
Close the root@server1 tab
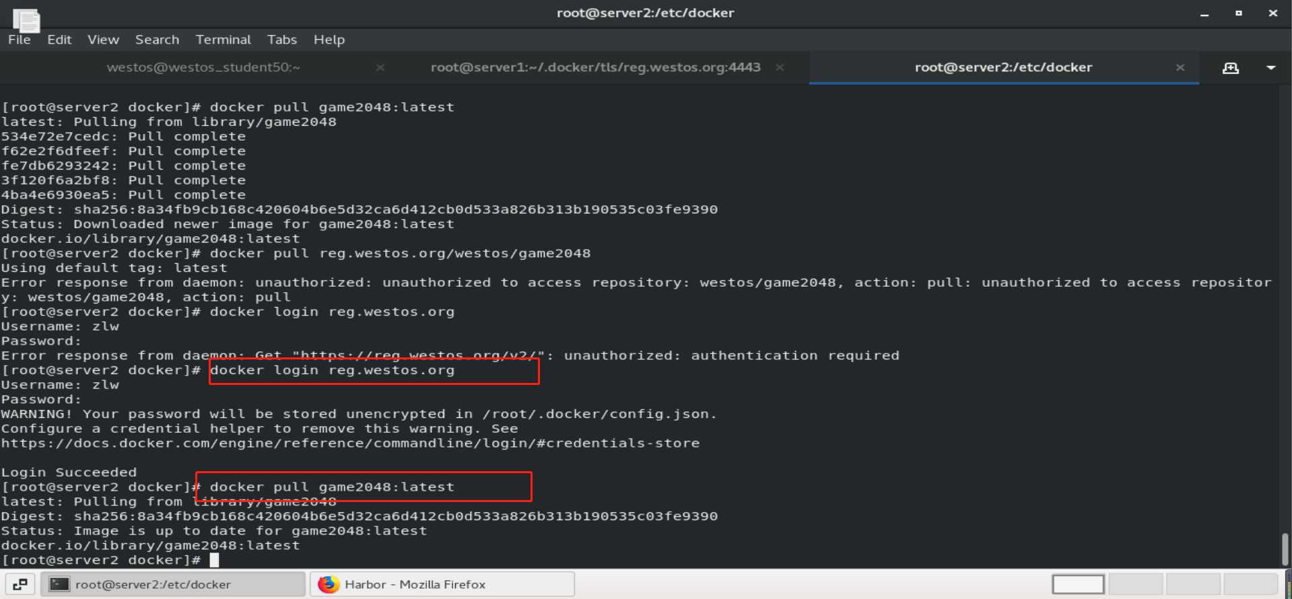coord(780,67)
